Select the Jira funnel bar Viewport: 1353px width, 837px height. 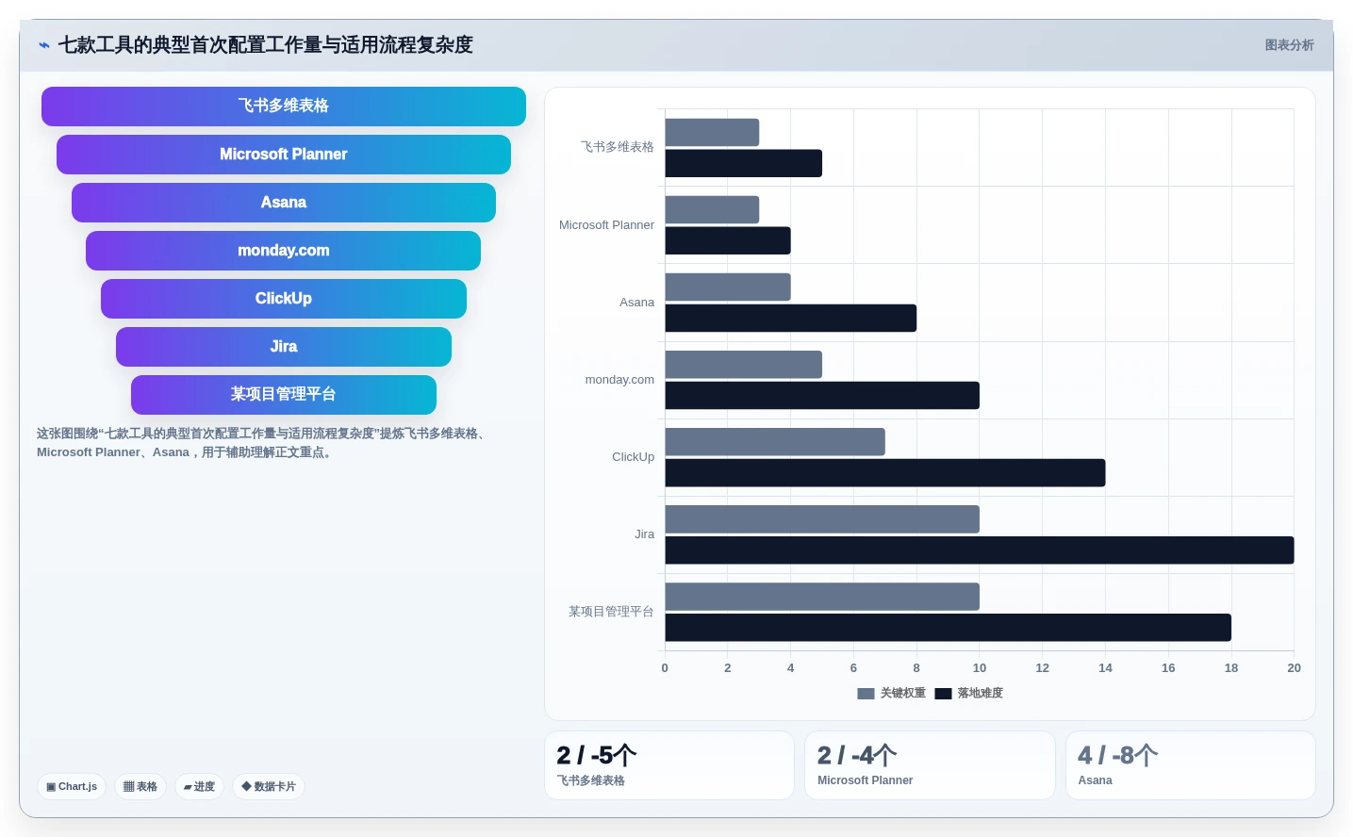[284, 347]
